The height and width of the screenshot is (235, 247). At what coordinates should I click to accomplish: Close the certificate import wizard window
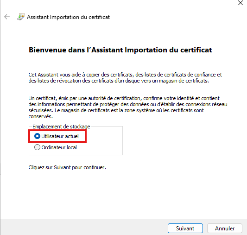241,3
